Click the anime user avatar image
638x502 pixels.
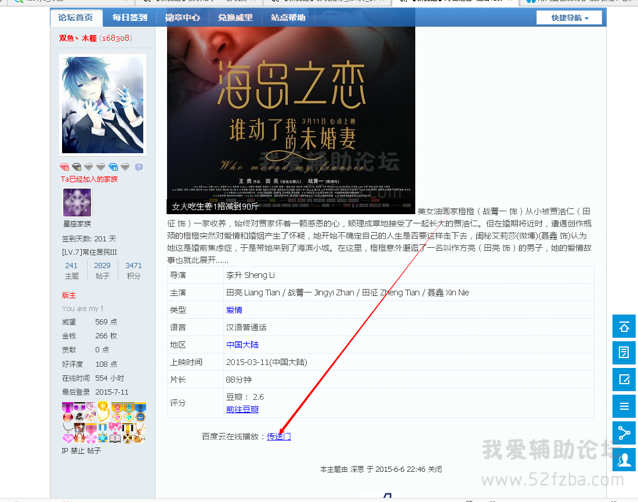[103, 104]
